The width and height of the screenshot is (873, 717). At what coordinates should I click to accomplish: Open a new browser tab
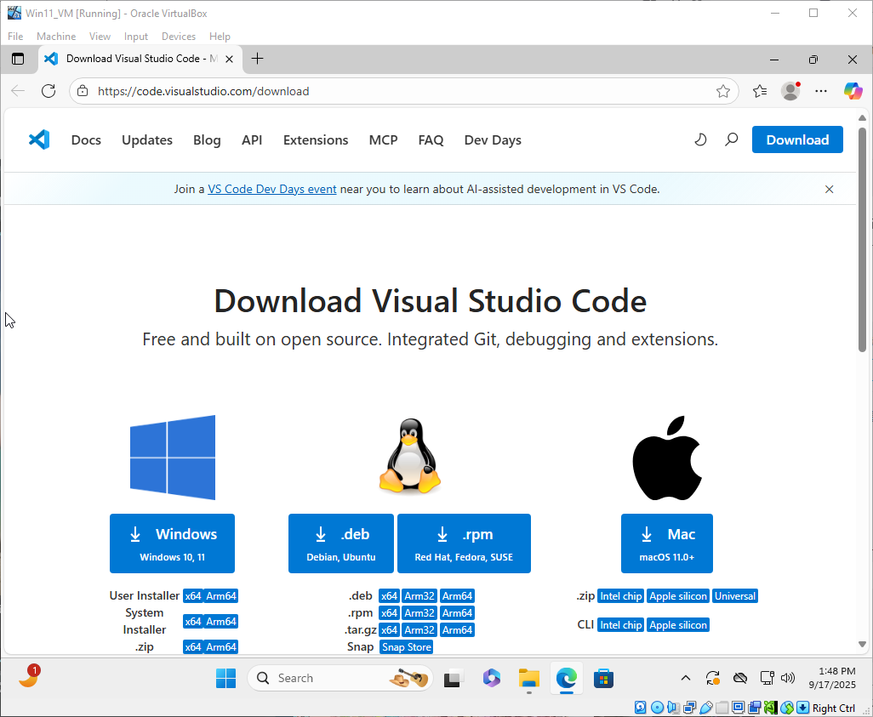click(258, 59)
